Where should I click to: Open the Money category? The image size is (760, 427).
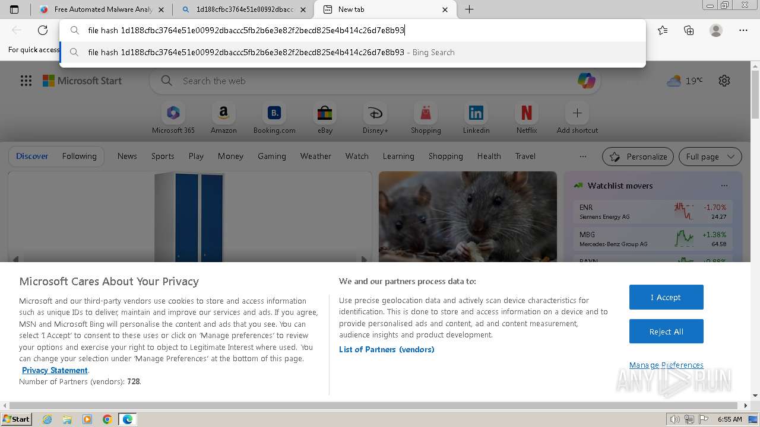[230, 156]
